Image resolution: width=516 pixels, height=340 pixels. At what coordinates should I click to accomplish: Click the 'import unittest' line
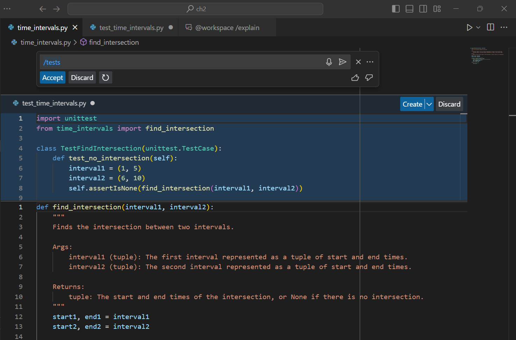66,118
